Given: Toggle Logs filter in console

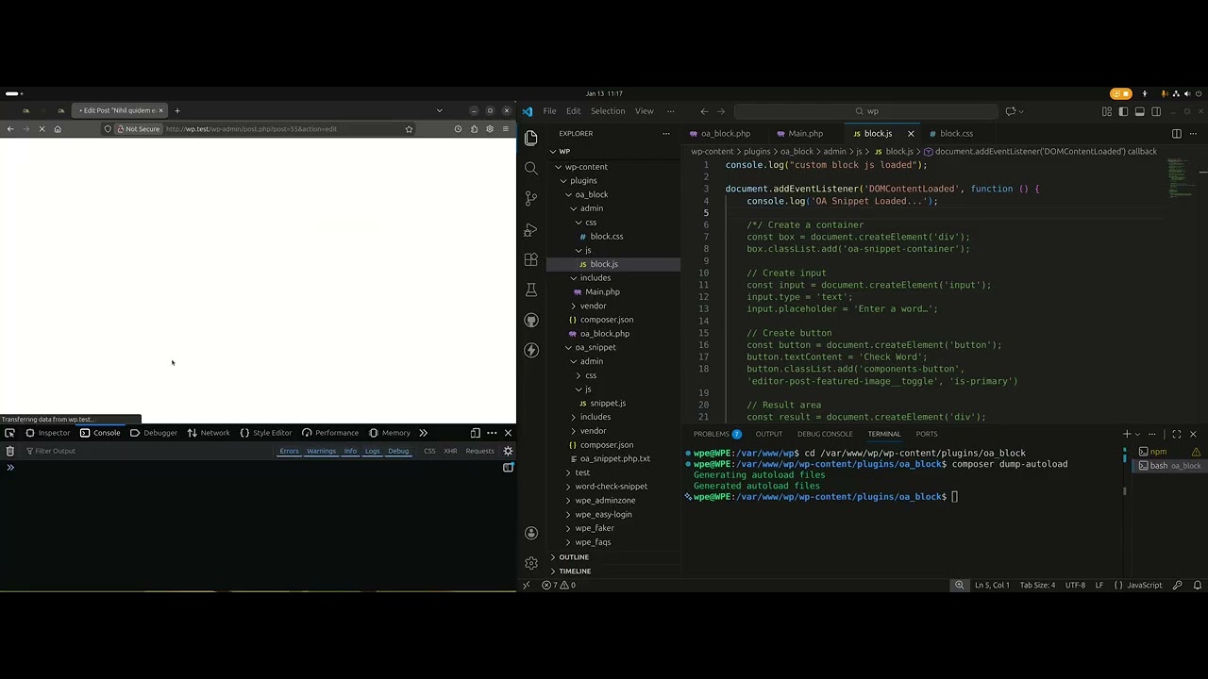Looking at the screenshot, I should (x=372, y=451).
